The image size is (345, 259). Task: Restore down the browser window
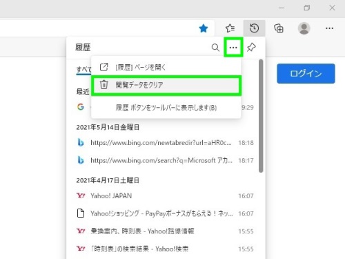(306, 8)
